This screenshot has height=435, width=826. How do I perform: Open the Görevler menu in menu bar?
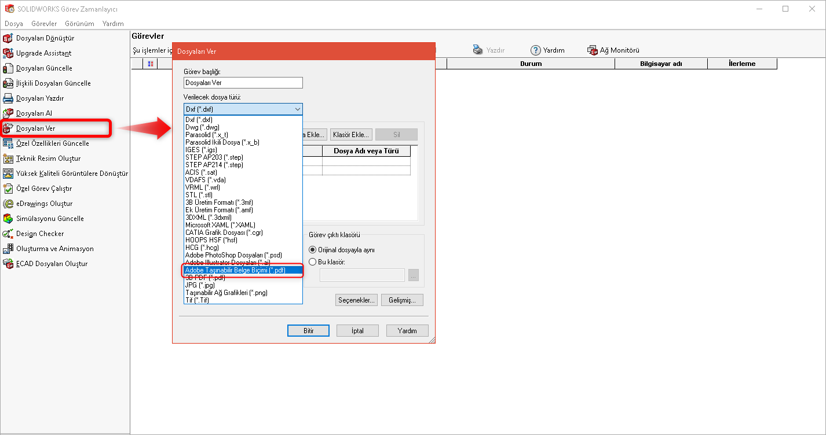(44, 24)
